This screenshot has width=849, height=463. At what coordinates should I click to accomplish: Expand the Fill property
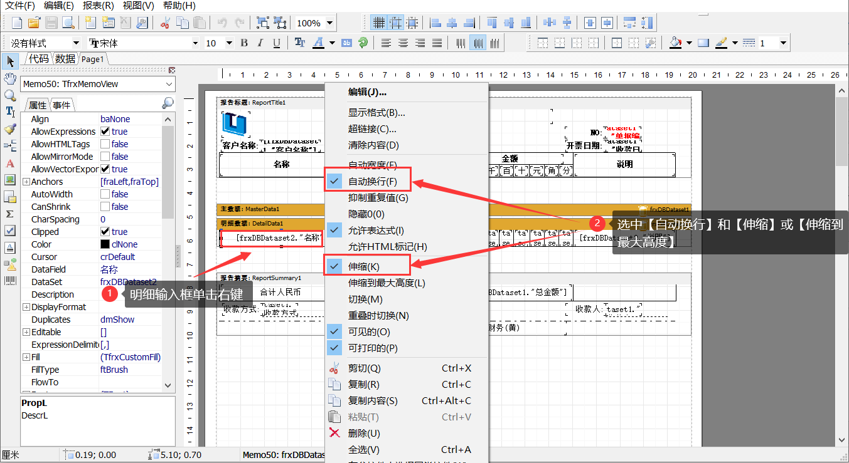pyautogui.click(x=26, y=357)
